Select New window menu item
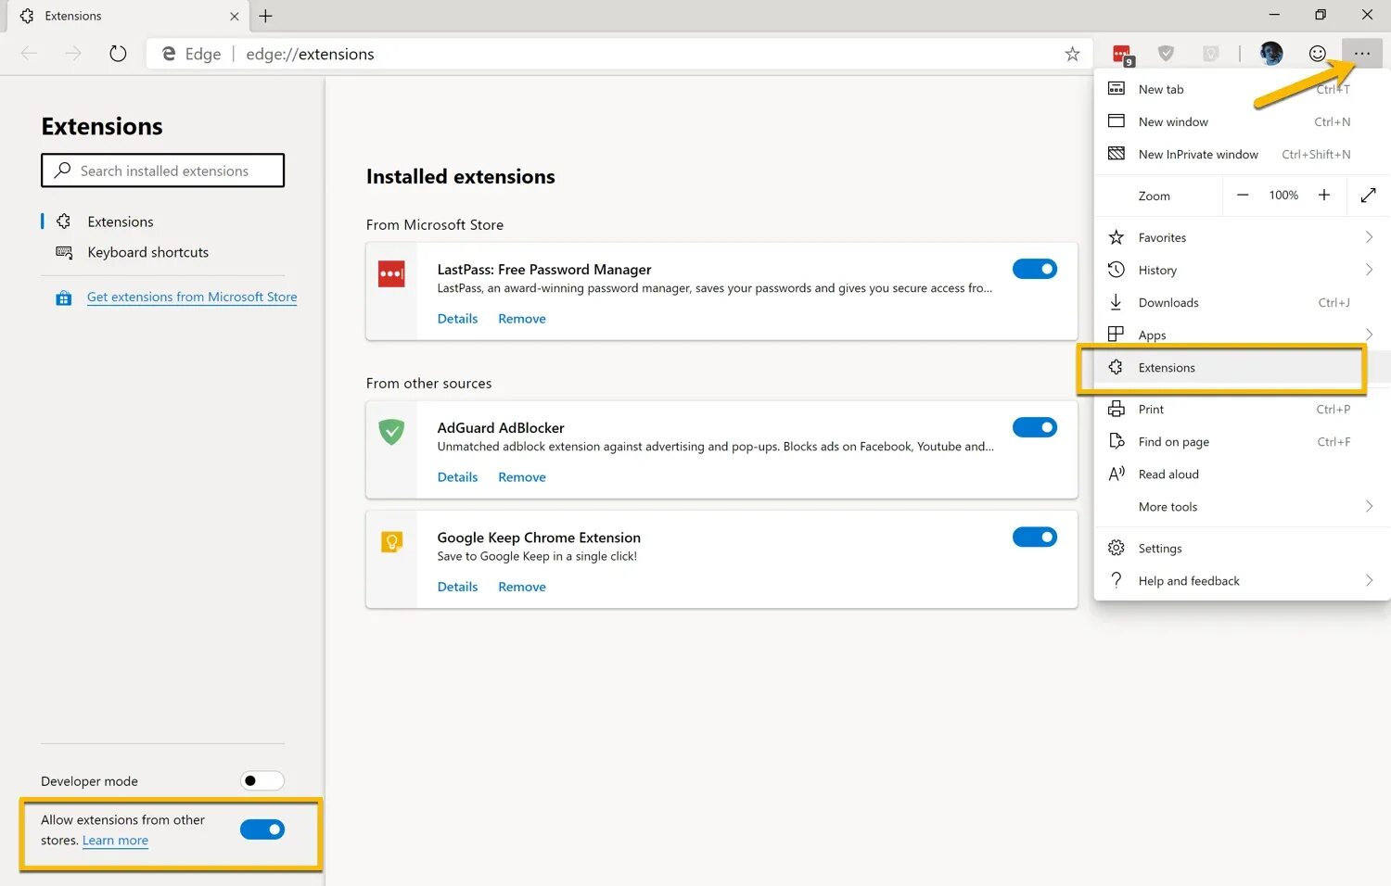 tap(1241, 121)
